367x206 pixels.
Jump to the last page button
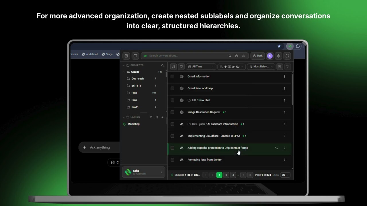click(x=250, y=175)
